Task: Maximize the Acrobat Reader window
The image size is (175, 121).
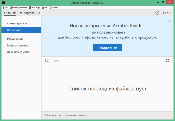Action: click(163, 2)
